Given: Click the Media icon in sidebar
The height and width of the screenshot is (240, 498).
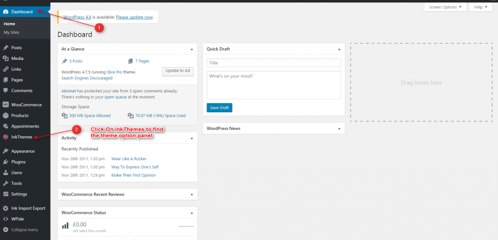Looking at the screenshot, I should pos(5,58).
